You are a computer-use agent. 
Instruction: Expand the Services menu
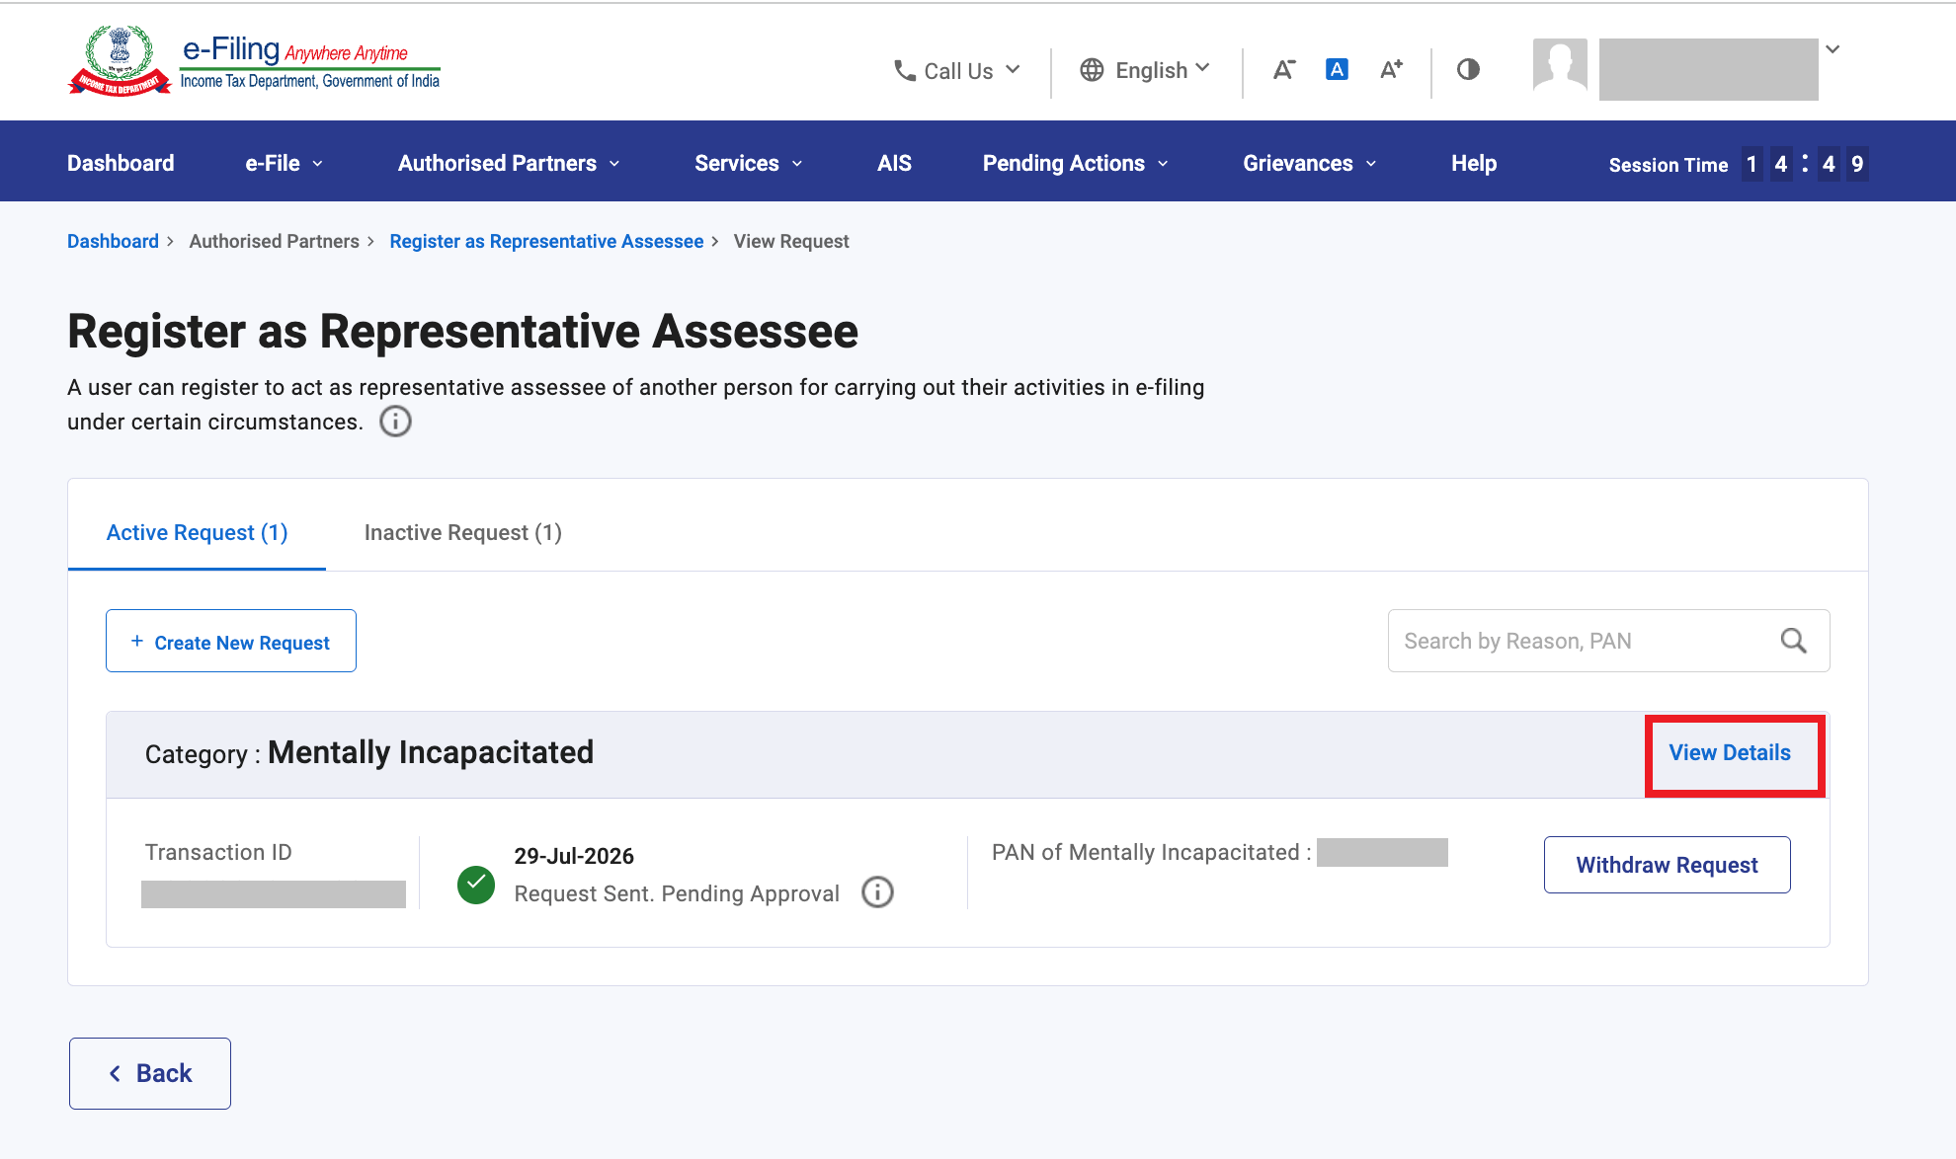(x=749, y=163)
